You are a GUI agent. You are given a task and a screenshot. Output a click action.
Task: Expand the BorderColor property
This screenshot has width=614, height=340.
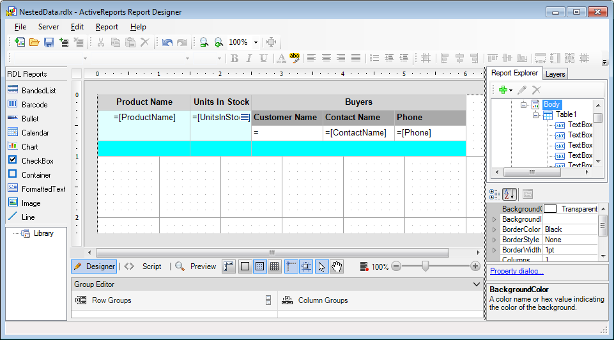494,229
